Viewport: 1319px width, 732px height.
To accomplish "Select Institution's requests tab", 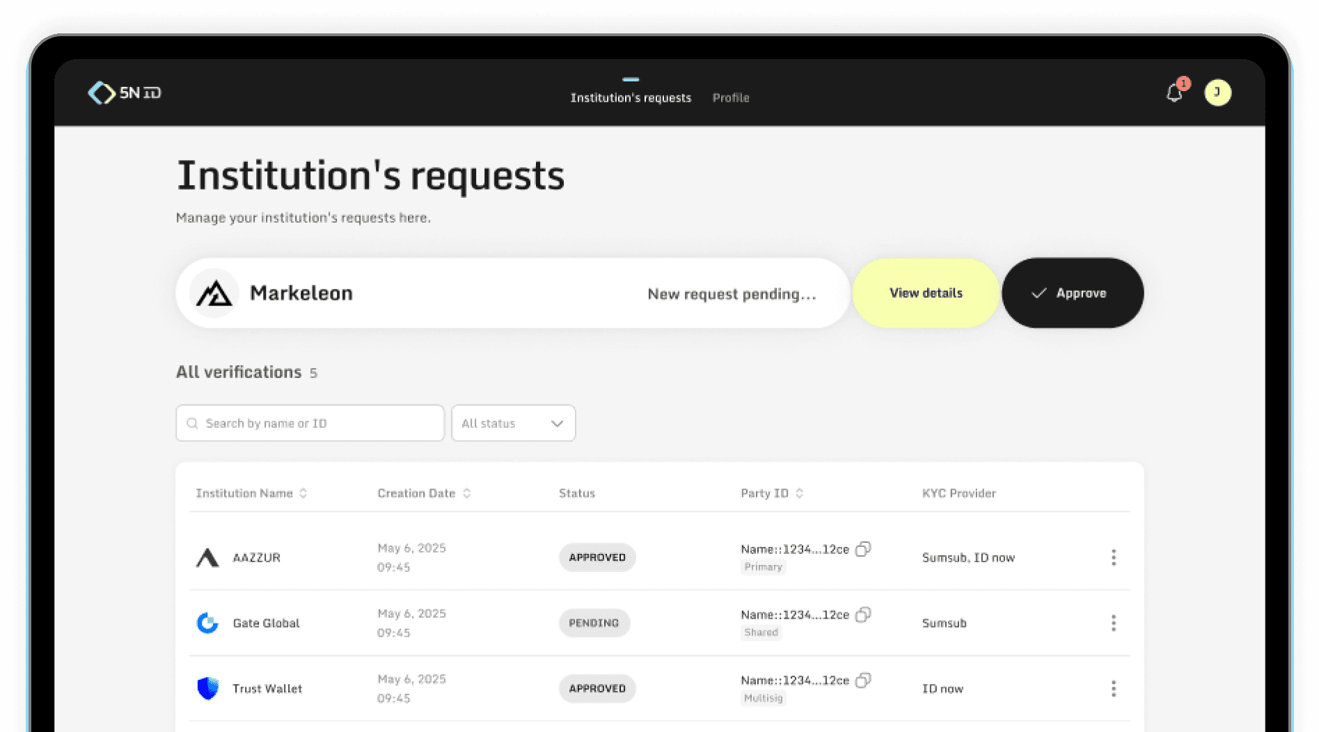I will 631,98.
